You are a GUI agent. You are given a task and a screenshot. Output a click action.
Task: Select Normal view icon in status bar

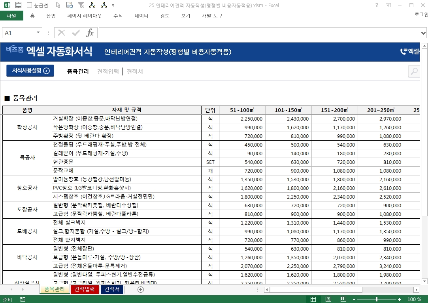coord(313,299)
